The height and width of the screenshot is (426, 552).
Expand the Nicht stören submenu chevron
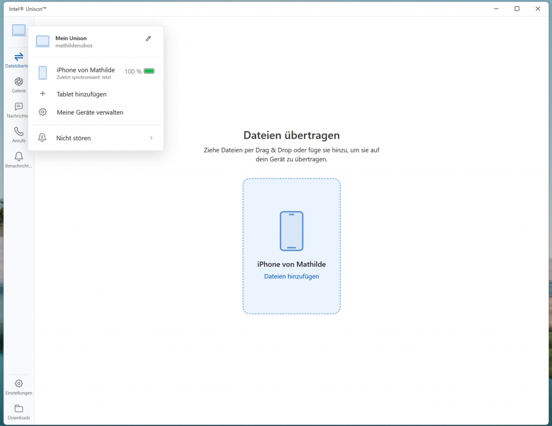coord(151,138)
